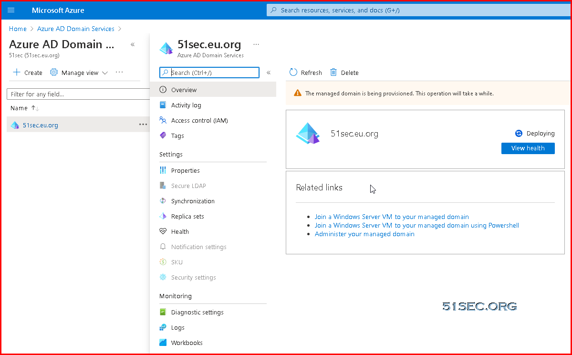Open the join VM using Powershell link
572x355 pixels.
pyautogui.click(x=417, y=226)
